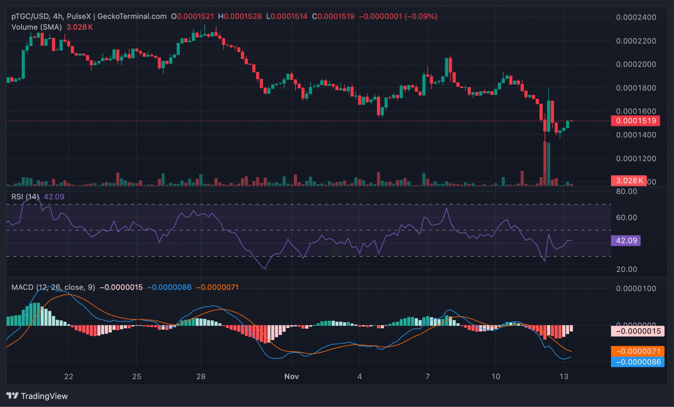Click the red 0.0001519 current price tag
This screenshot has width=674, height=407.
pos(636,121)
